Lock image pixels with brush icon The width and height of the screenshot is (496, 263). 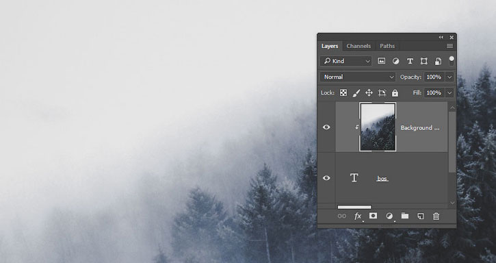pos(356,93)
